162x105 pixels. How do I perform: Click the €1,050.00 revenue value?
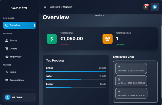click(72, 39)
